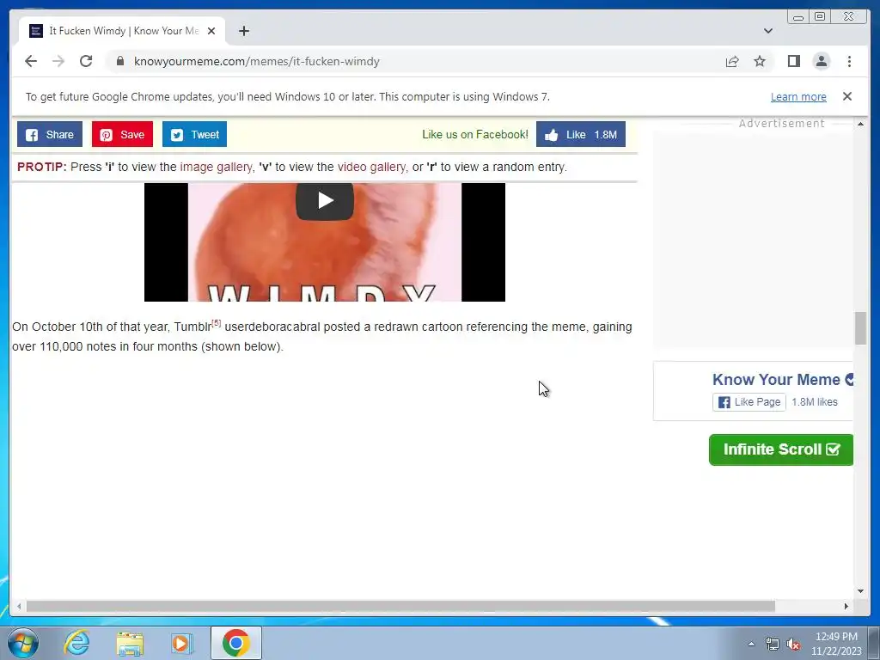Click the horizontal scrollbar right arrow

(846, 606)
